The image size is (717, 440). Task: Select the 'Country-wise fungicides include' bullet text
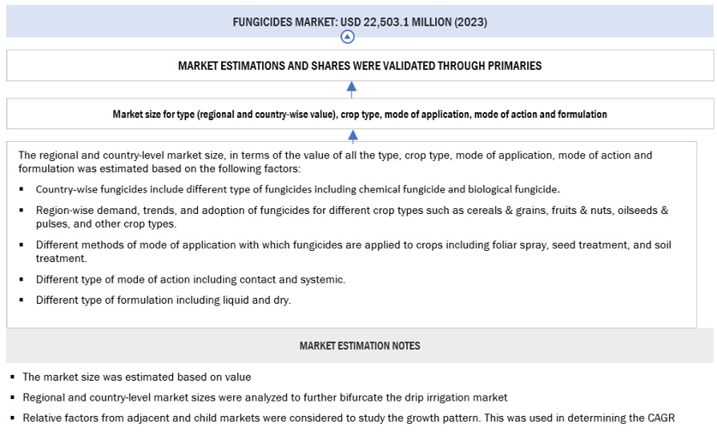[x=297, y=190]
